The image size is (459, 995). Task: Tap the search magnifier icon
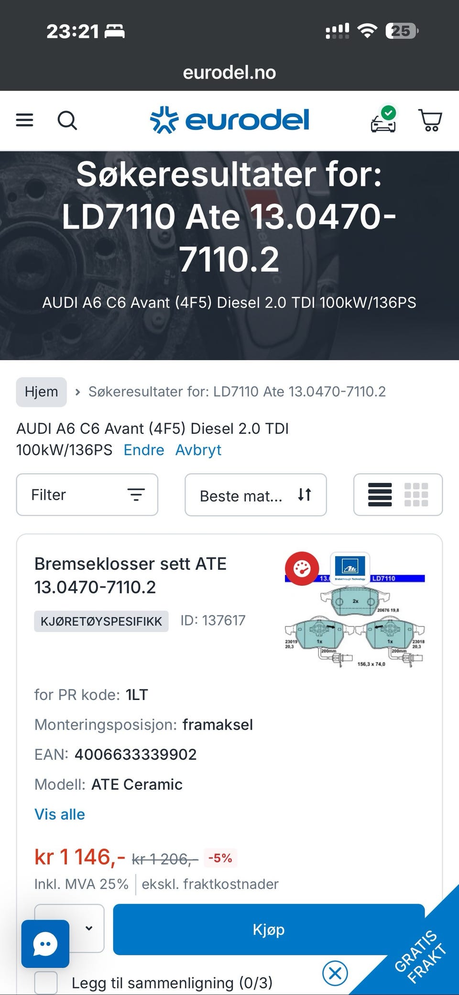tap(67, 120)
